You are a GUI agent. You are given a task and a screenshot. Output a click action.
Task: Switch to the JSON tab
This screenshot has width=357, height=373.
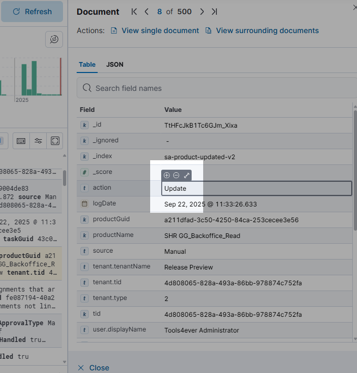114,65
